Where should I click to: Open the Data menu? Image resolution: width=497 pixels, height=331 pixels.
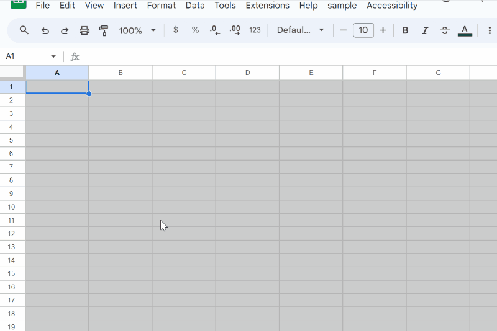[x=195, y=6]
